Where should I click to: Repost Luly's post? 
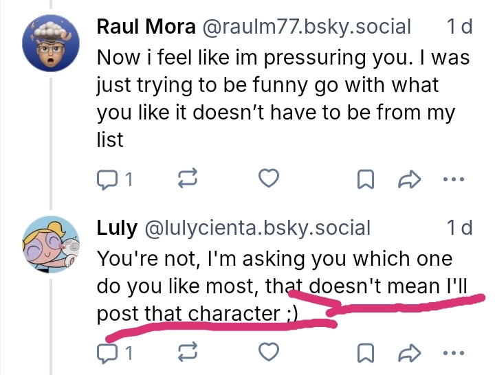click(187, 354)
